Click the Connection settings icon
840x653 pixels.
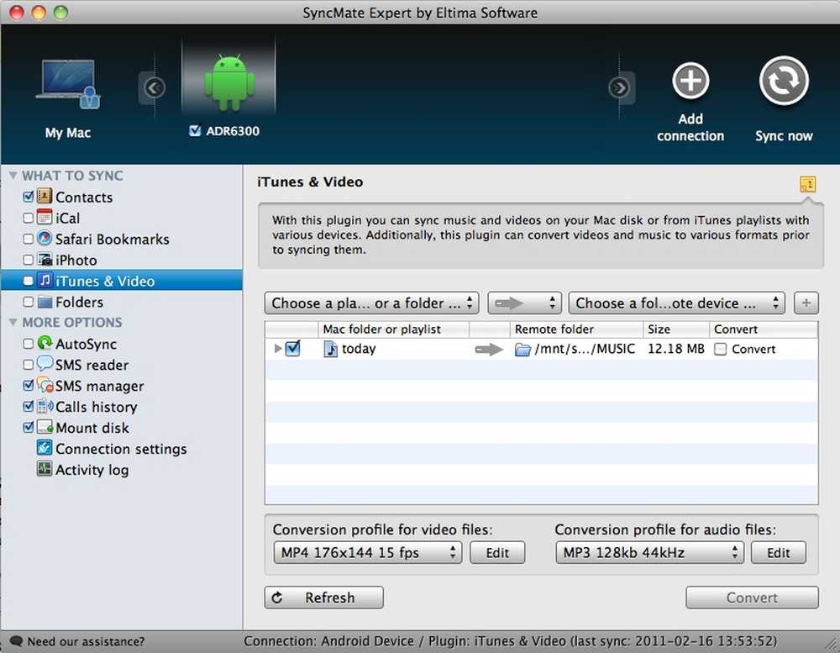click(45, 448)
